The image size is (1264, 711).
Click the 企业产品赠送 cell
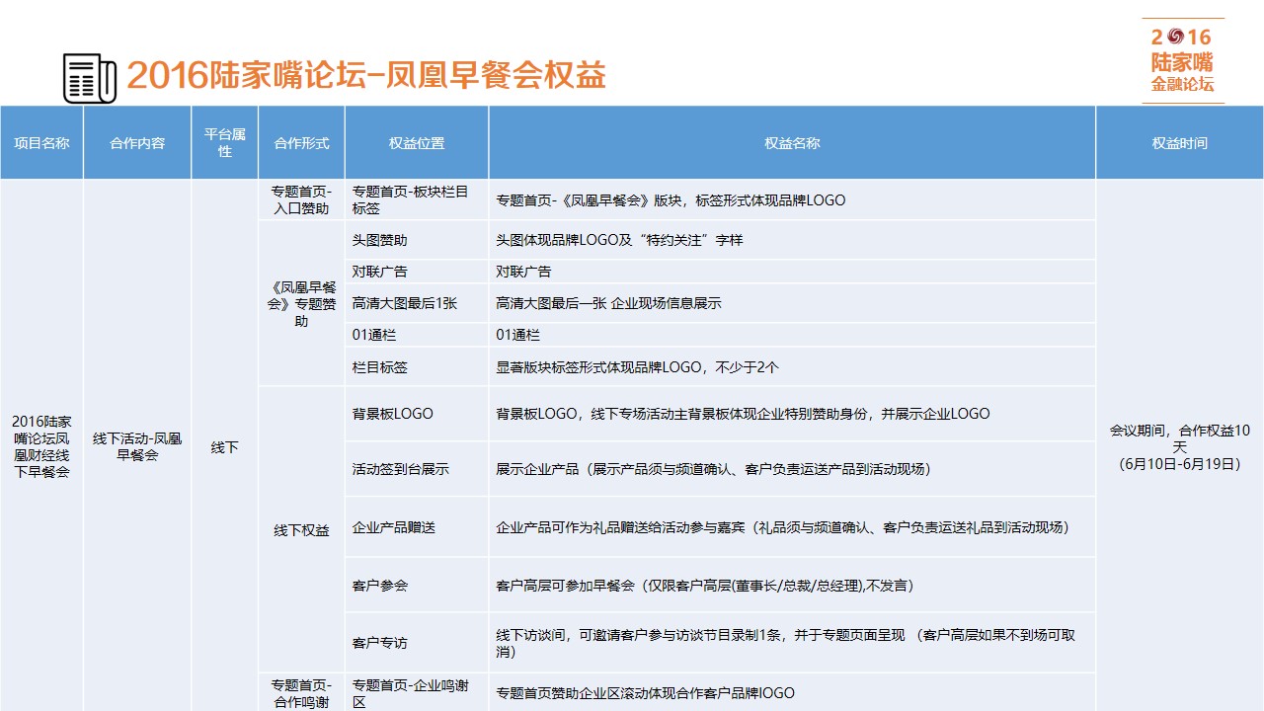click(417, 527)
